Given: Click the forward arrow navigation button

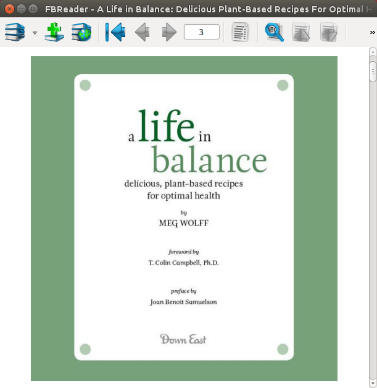Looking at the screenshot, I should click(168, 32).
